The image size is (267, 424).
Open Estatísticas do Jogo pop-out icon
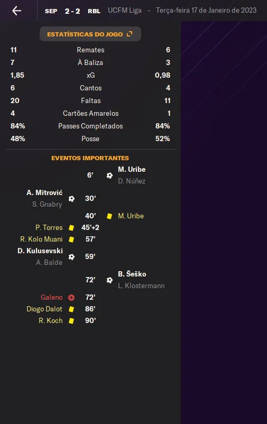(130, 34)
